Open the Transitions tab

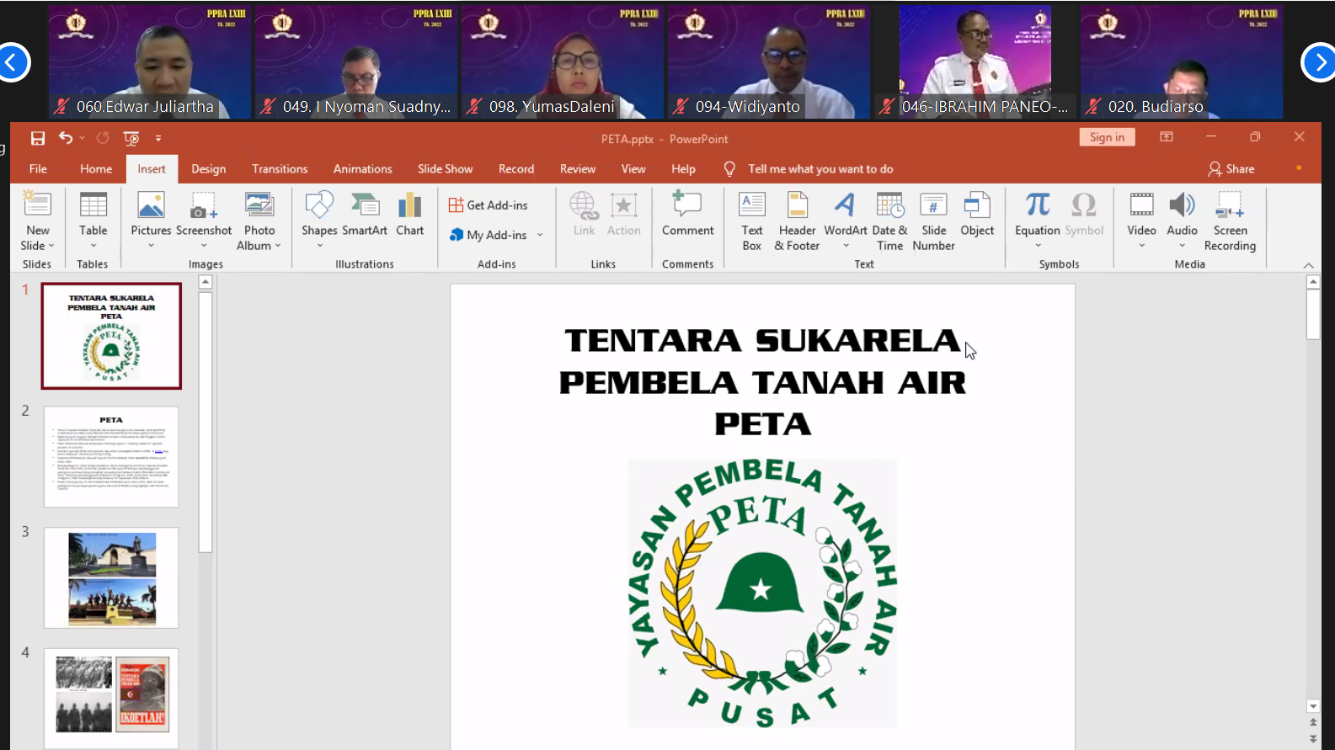(x=280, y=169)
